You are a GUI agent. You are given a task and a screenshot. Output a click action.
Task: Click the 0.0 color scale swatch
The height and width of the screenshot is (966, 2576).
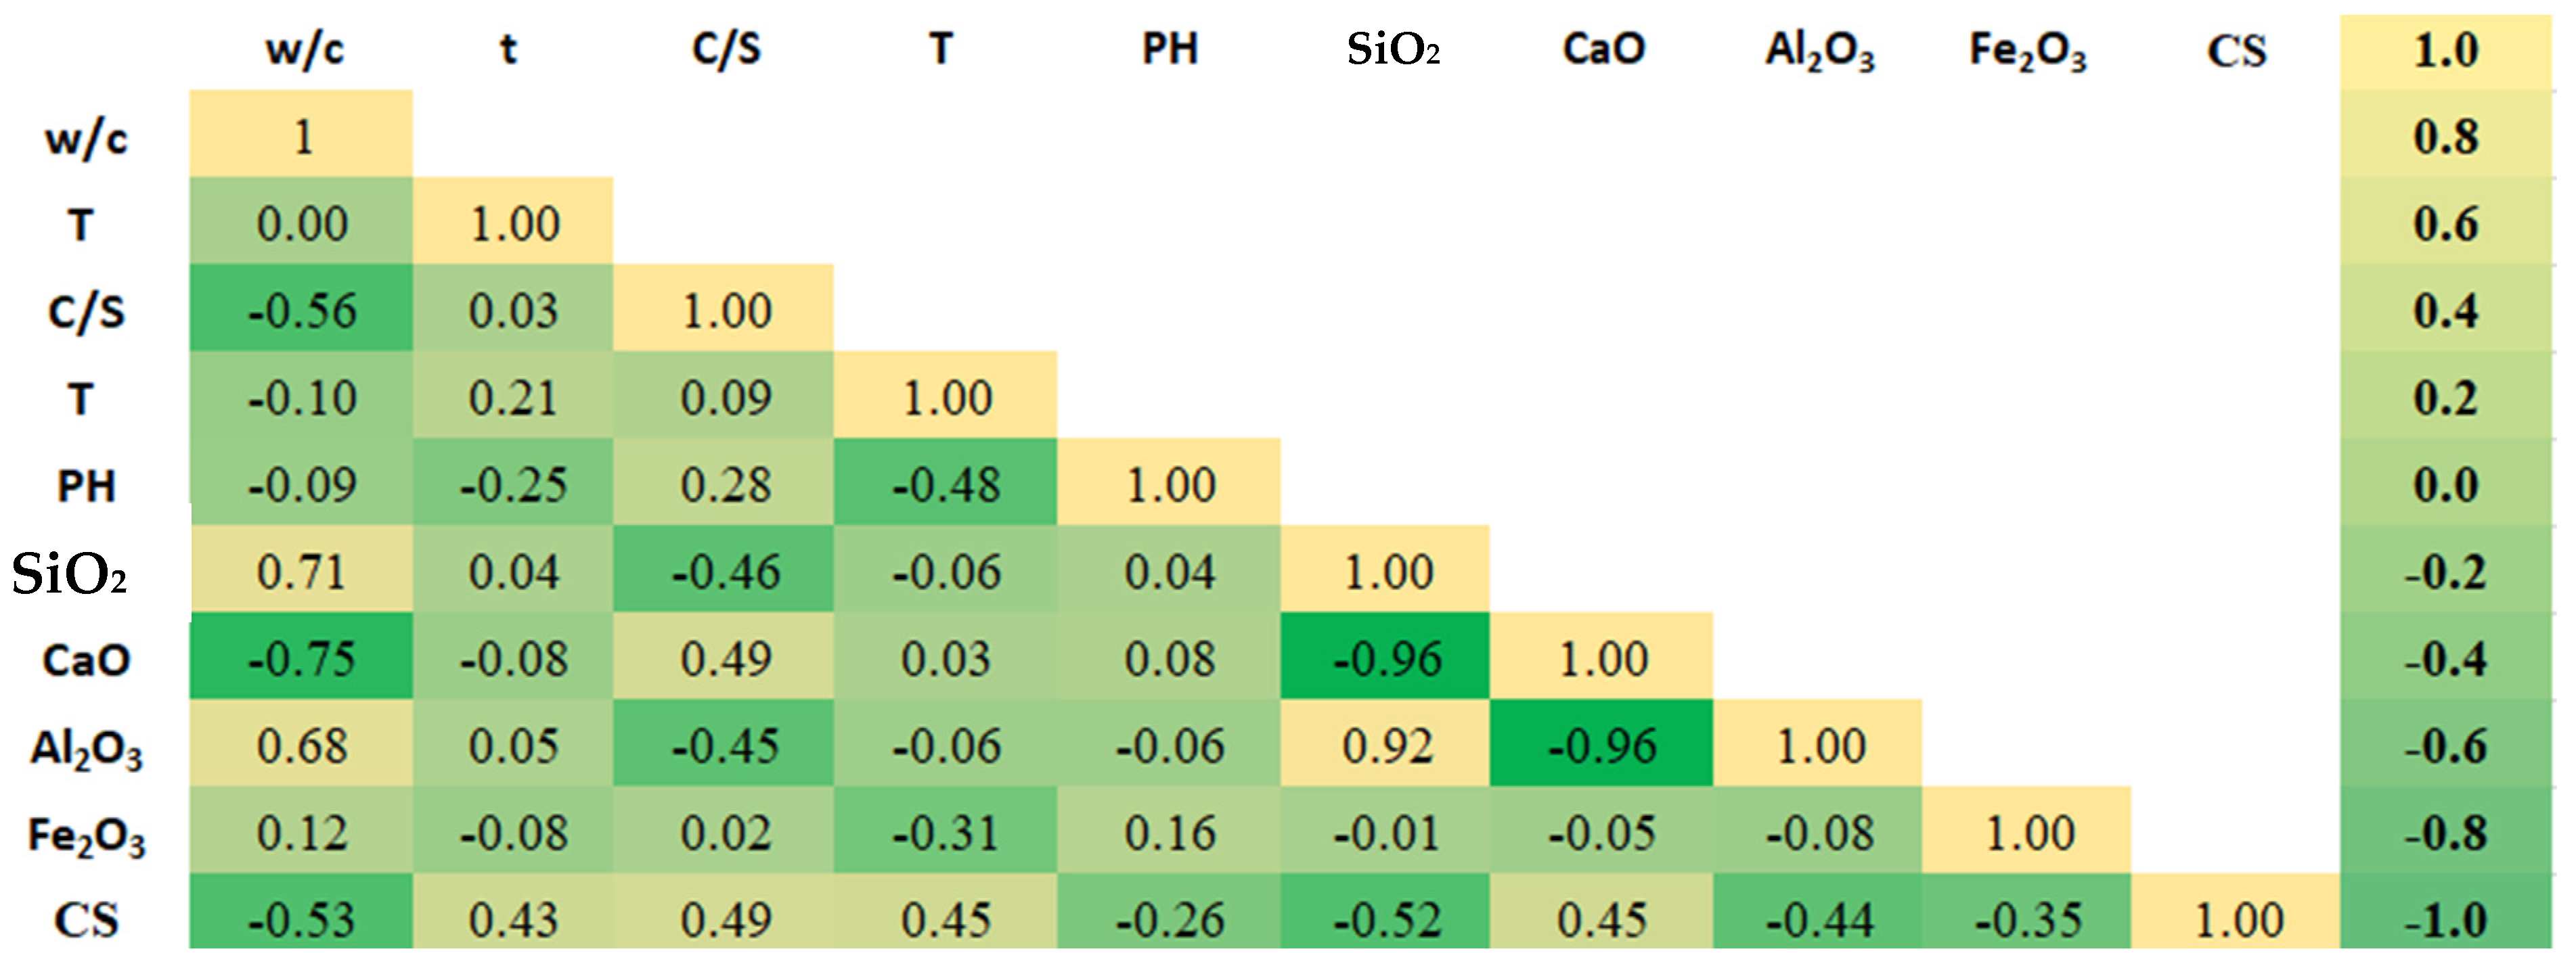coord(2445,484)
